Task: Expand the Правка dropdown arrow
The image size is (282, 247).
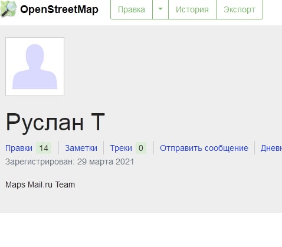Action: click(x=160, y=9)
